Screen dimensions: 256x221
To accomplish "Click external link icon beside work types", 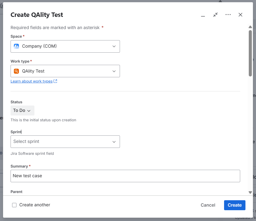I will pos(55,81).
